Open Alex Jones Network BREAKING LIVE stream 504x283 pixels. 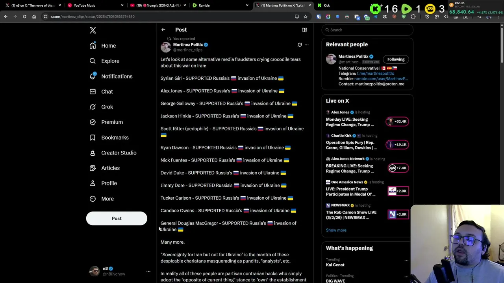click(350, 168)
